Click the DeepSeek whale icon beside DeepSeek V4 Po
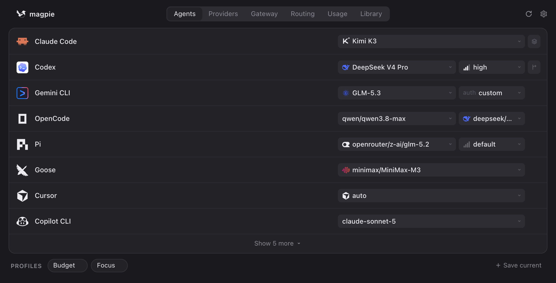Screen dimensions: 556x283 [346, 67]
